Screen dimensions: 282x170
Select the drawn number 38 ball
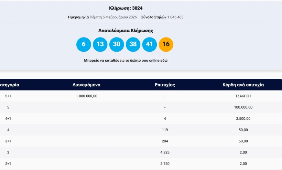pos(133,44)
